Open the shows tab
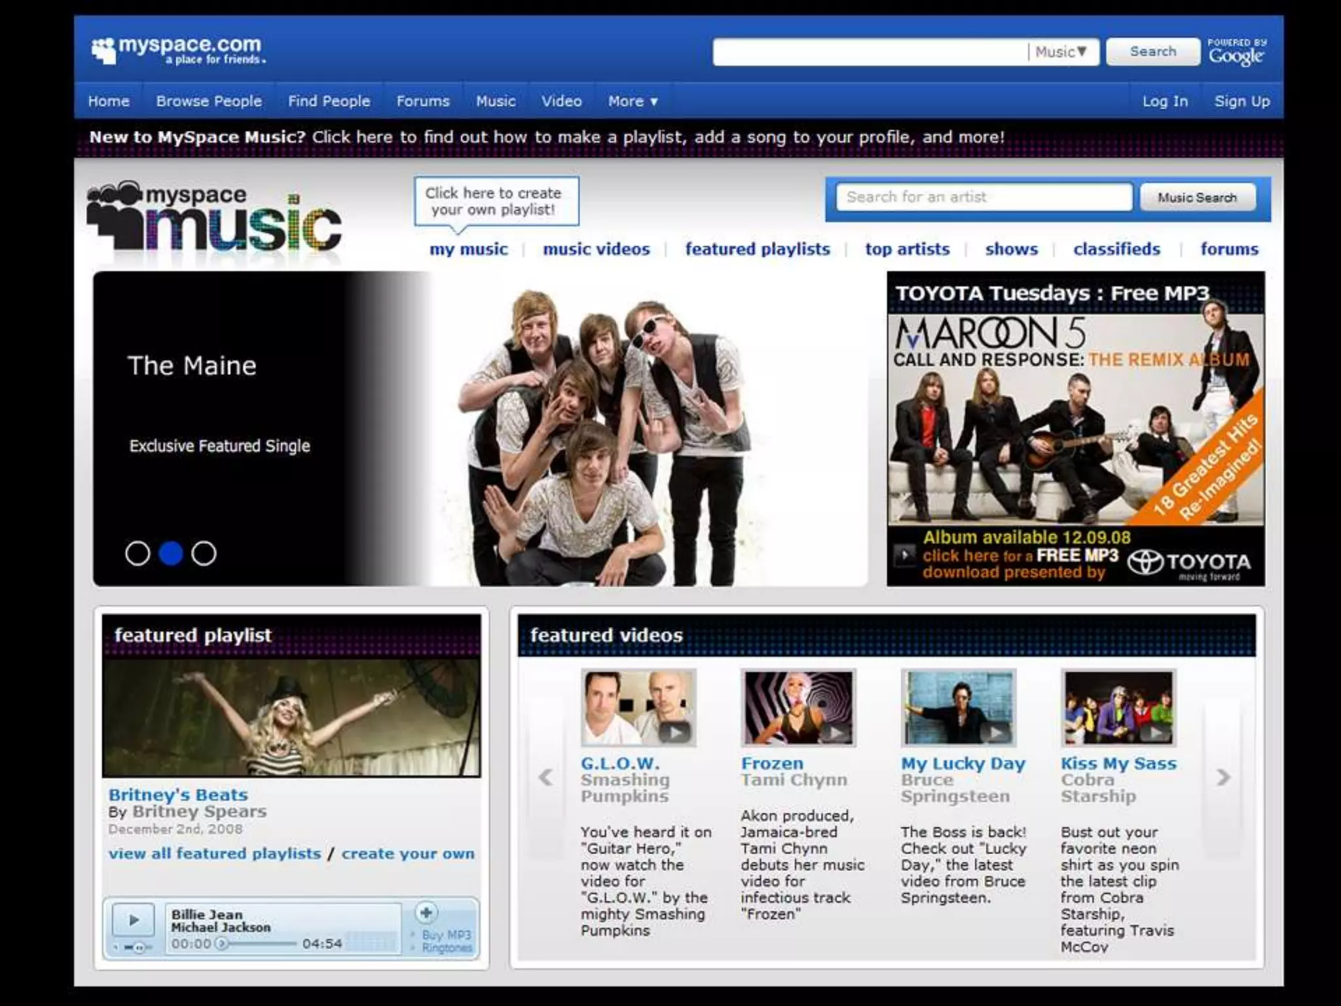 pyautogui.click(x=1012, y=249)
